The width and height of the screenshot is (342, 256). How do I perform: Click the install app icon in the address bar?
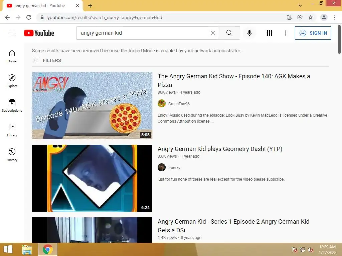coord(289,17)
